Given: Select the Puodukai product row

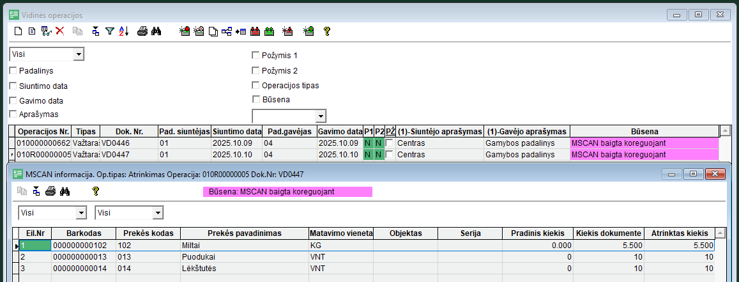Looking at the screenshot, I should click(x=243, y=256).
